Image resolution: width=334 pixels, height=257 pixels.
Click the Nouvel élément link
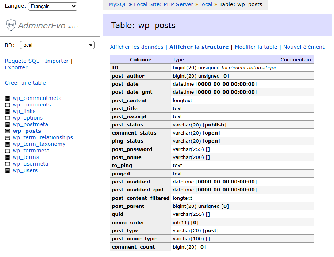coord(304,47)
